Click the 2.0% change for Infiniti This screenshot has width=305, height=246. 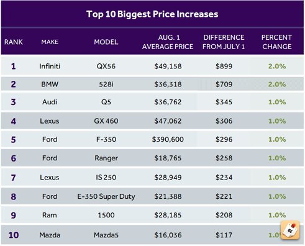pos(277,66)
